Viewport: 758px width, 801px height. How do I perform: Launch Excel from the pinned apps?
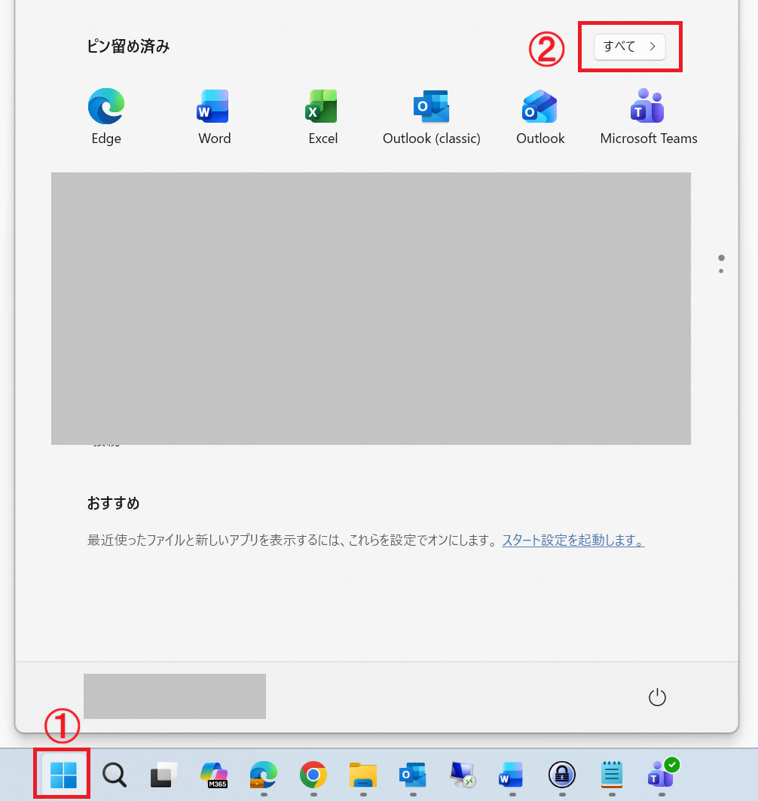(x=322, y=106)
